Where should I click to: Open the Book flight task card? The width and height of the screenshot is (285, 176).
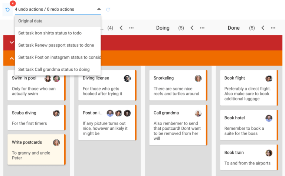(249, 88)
